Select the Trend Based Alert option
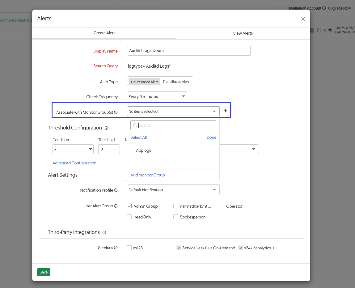355x288 pixels. coord(176,82)
